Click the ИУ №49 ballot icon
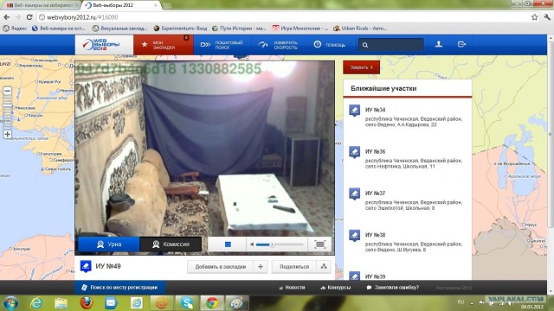Screen dimensions: 554x311 click(x=86, y=266)
